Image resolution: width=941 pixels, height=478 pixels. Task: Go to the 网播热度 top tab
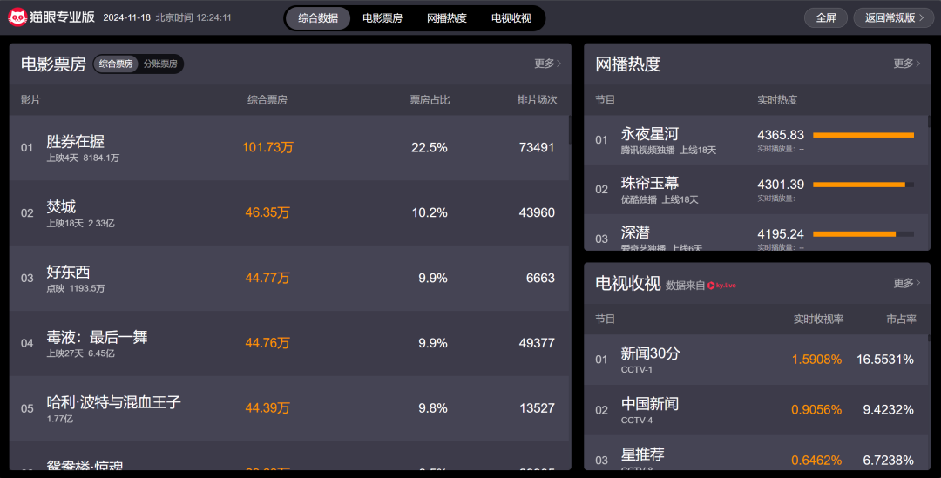(447, 18)
